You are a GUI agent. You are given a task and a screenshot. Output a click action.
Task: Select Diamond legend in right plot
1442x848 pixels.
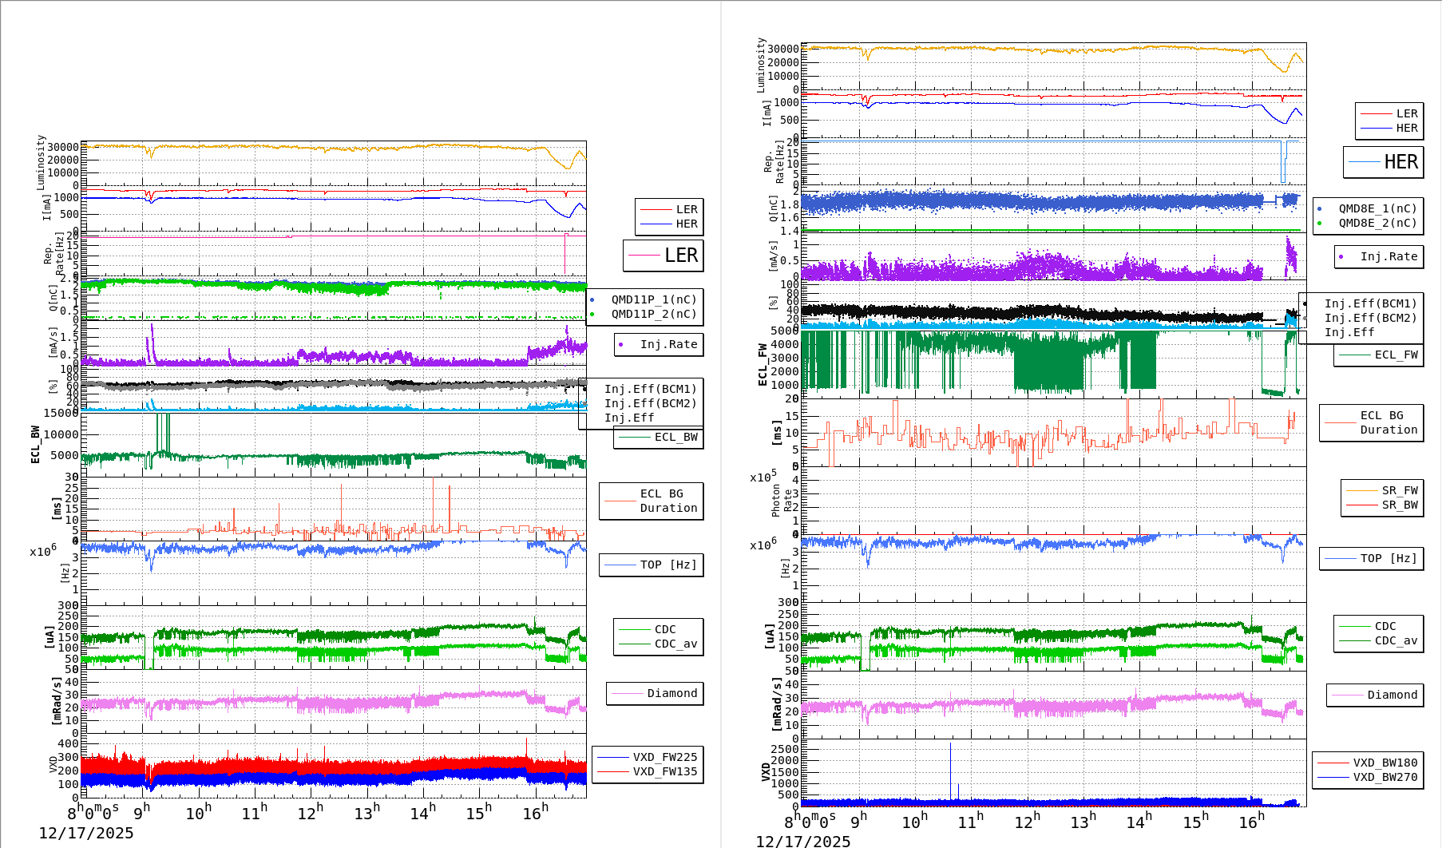point(1375,695)
